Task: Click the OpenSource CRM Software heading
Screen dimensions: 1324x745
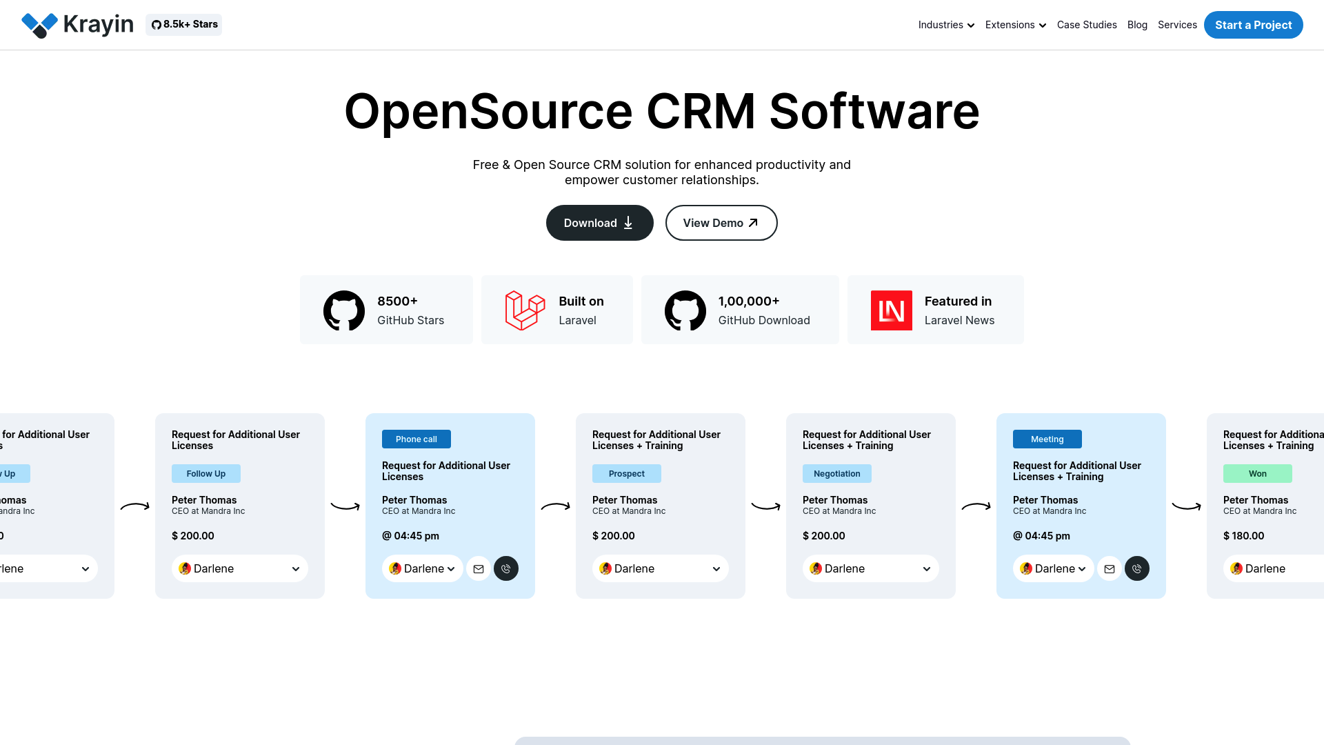Action: point(662,111)
